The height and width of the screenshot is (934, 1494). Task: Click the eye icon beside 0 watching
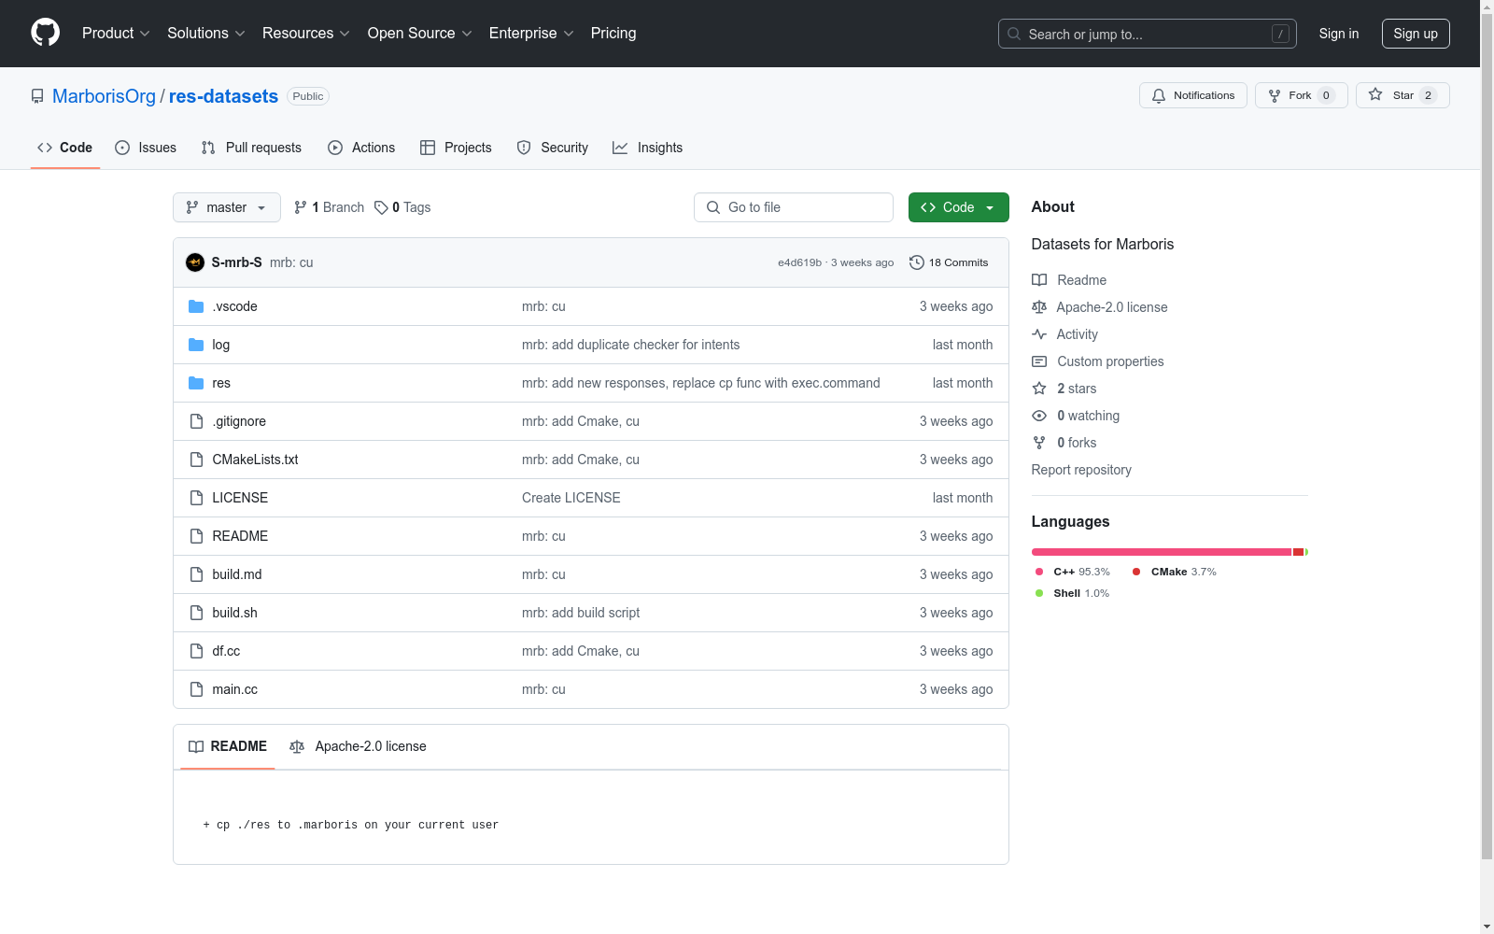(x=1039, y=416)
